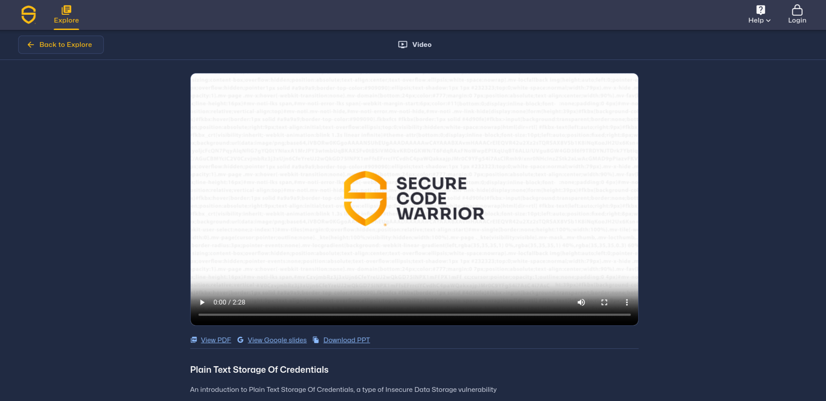Click the Video heading label
This screenshot has width=826, height=401.
pyautogui.click(x=415, y=45)
